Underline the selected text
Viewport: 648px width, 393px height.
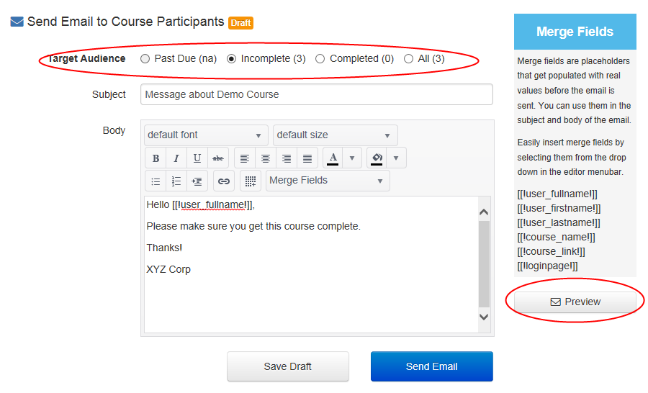coord(197,158)
